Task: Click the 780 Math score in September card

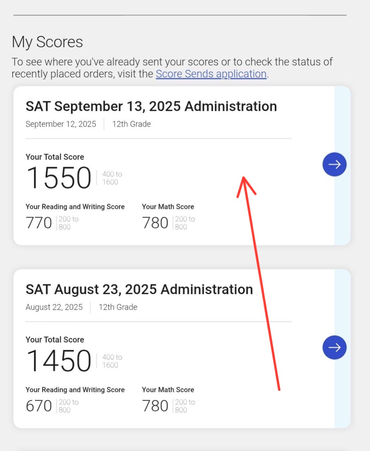Action: pos(155,223)
